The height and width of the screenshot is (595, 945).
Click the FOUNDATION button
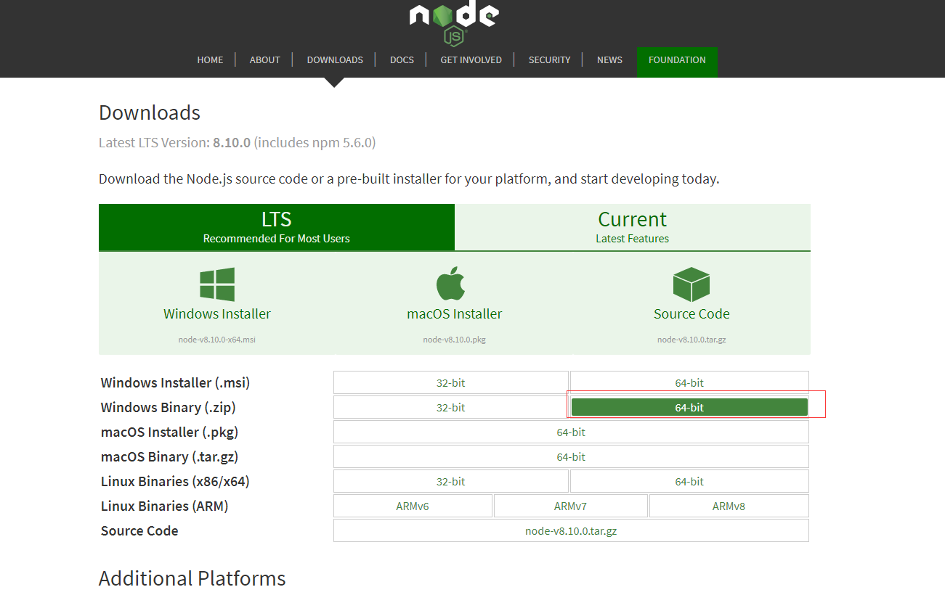676,59
